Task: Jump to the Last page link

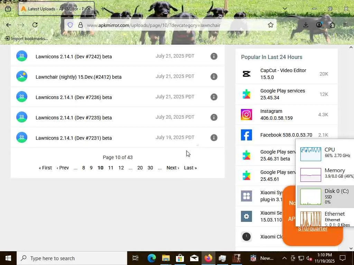Action: click(190, 168)
